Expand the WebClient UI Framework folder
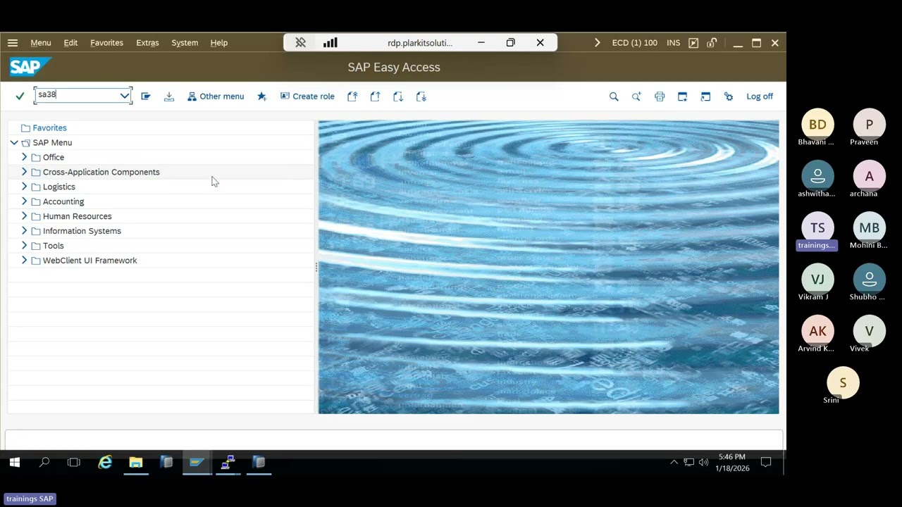 tap(25, 261)
